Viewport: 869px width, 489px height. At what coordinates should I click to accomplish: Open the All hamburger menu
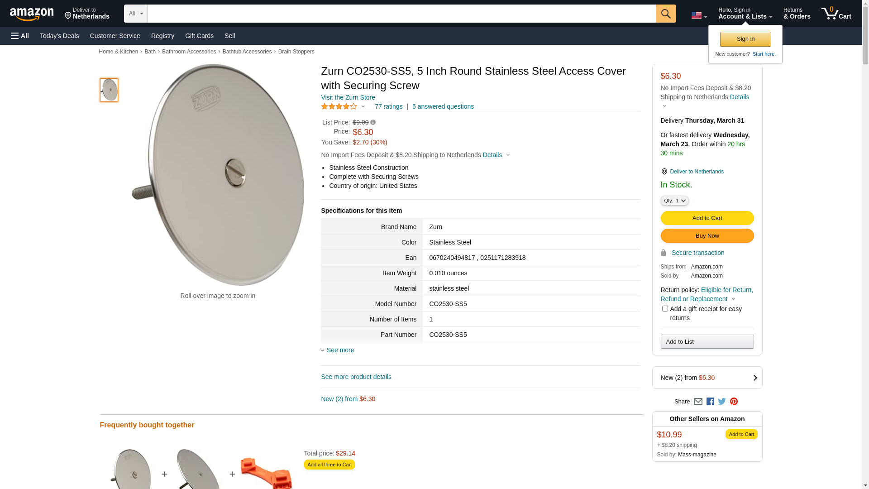[x=20, y=36]
